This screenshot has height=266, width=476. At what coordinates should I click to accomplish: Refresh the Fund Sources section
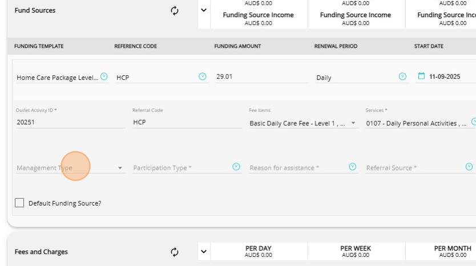pyautogui.click(x=175, y=10)
